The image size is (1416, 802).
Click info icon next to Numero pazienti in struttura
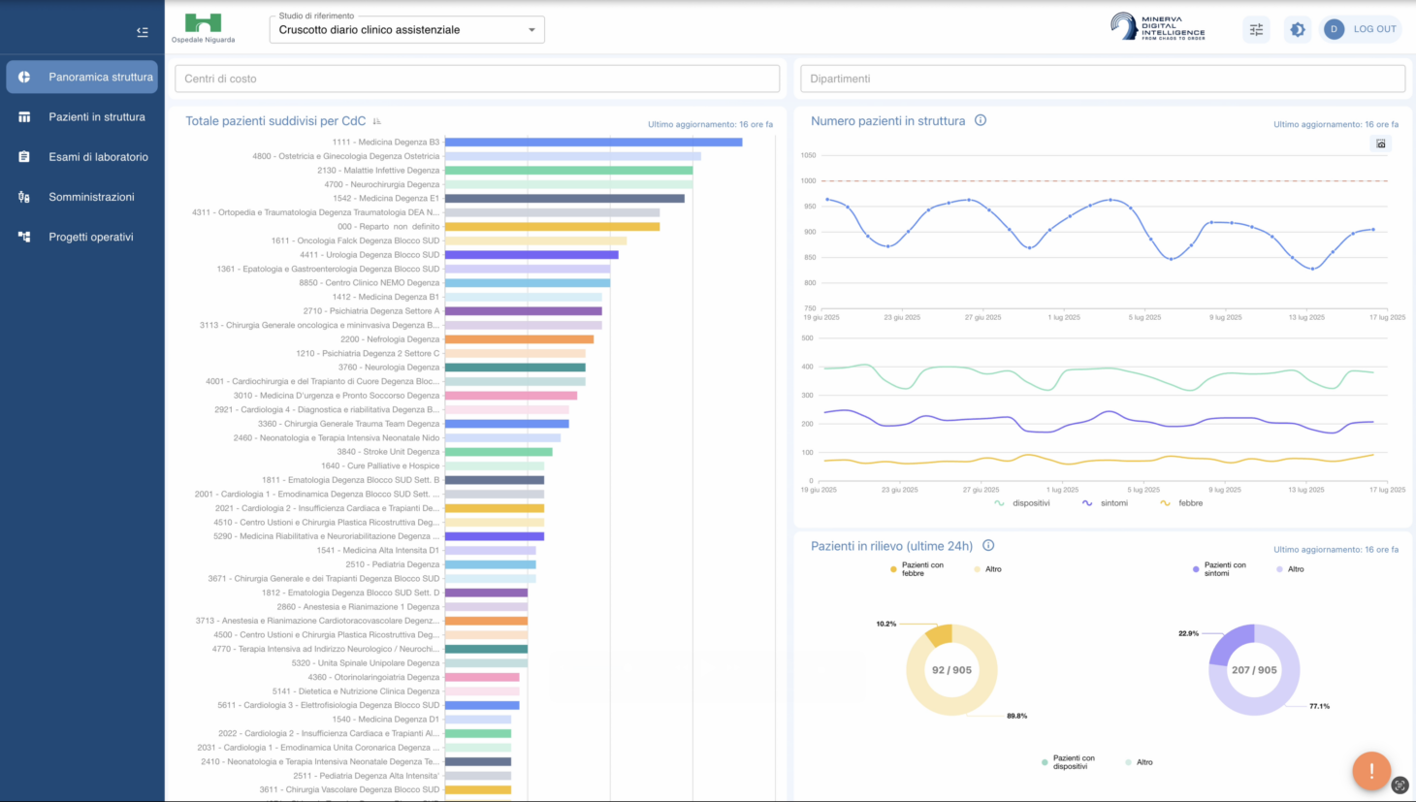point(981,120)
